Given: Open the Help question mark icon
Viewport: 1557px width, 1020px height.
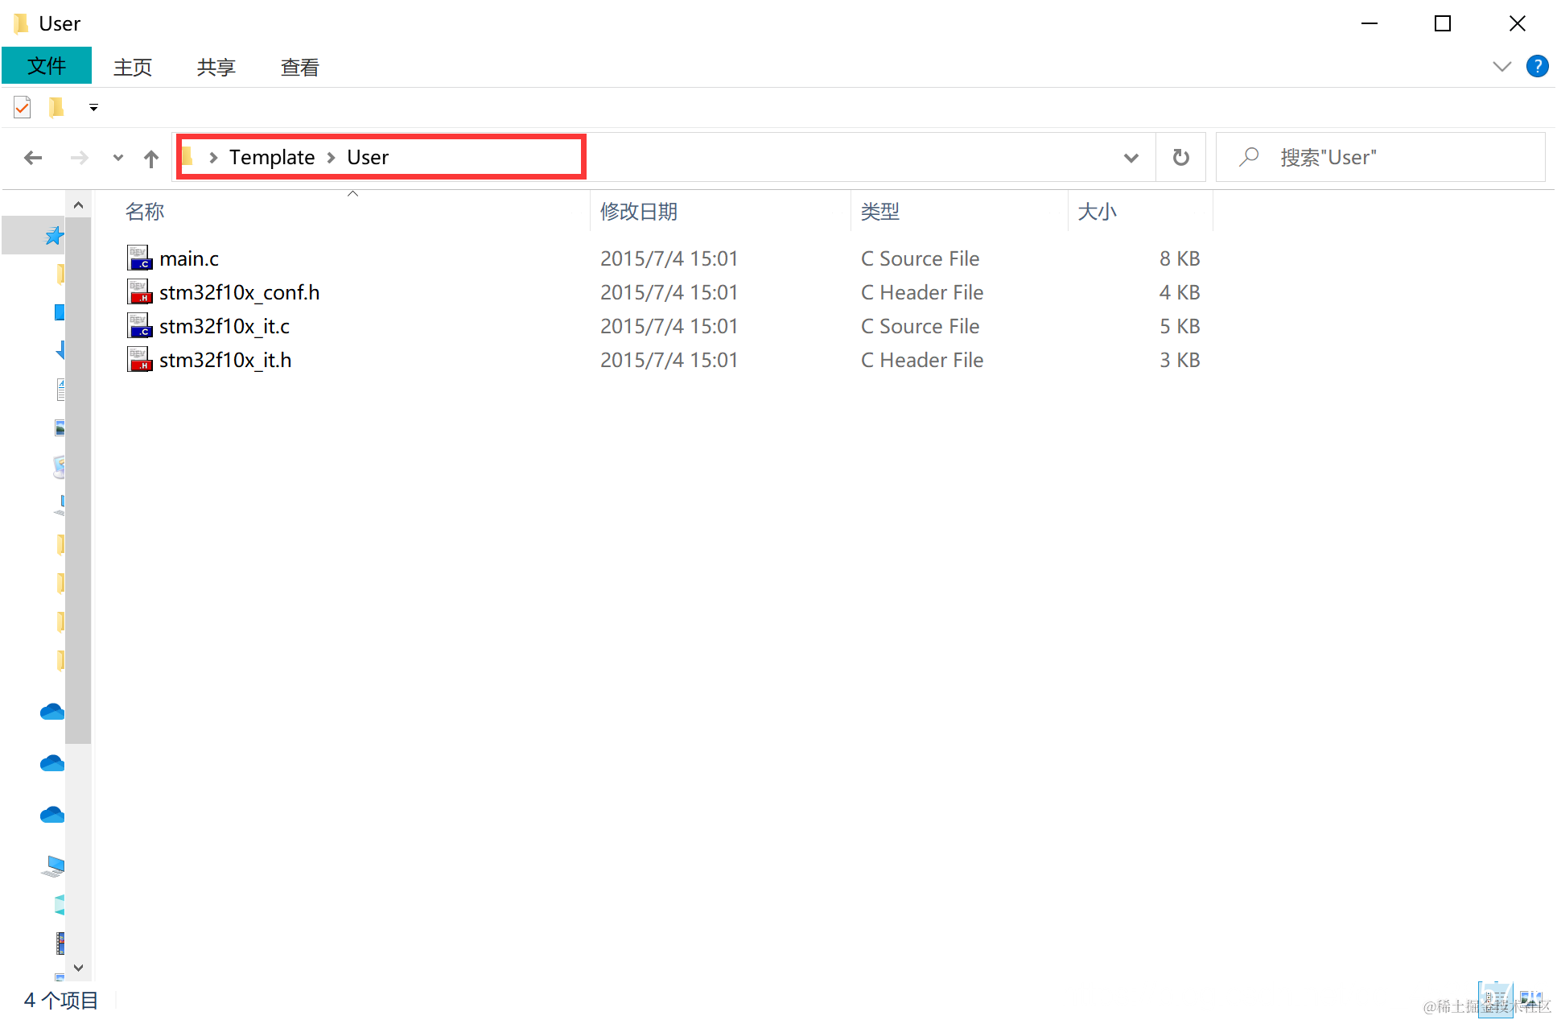Looking at the screenshot, I should [1537, 66].
